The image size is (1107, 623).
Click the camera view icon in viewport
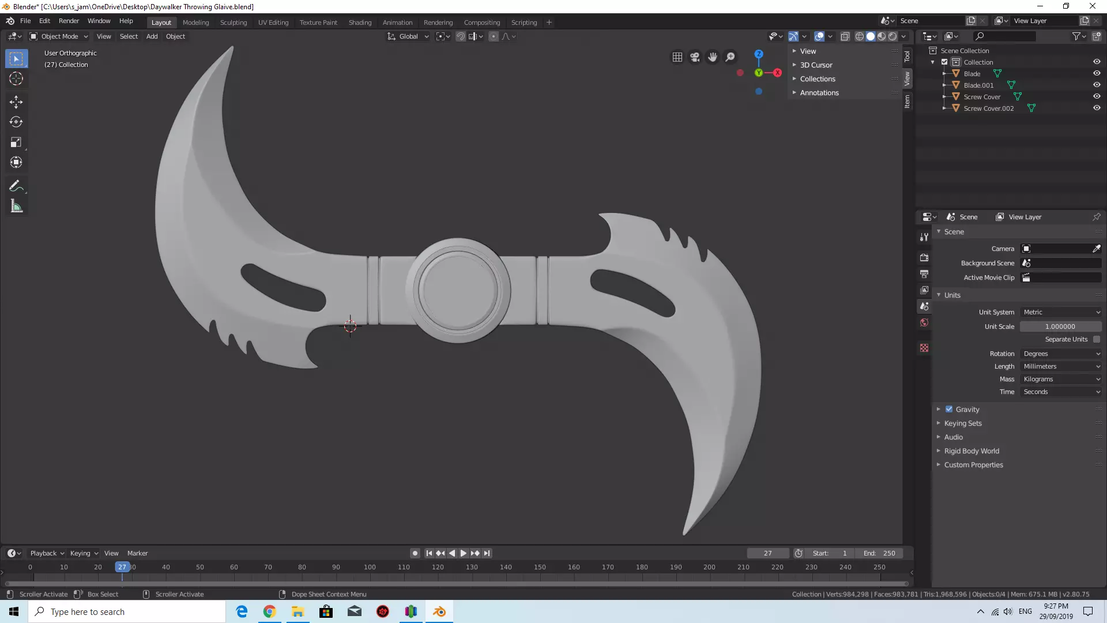tap(695, 57)
